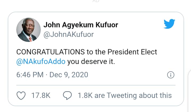Image resolution: width=191 pixels, height=112 pixels.
Task: Open "1.8K are Tweeting about this"
Action: point(124,95)
